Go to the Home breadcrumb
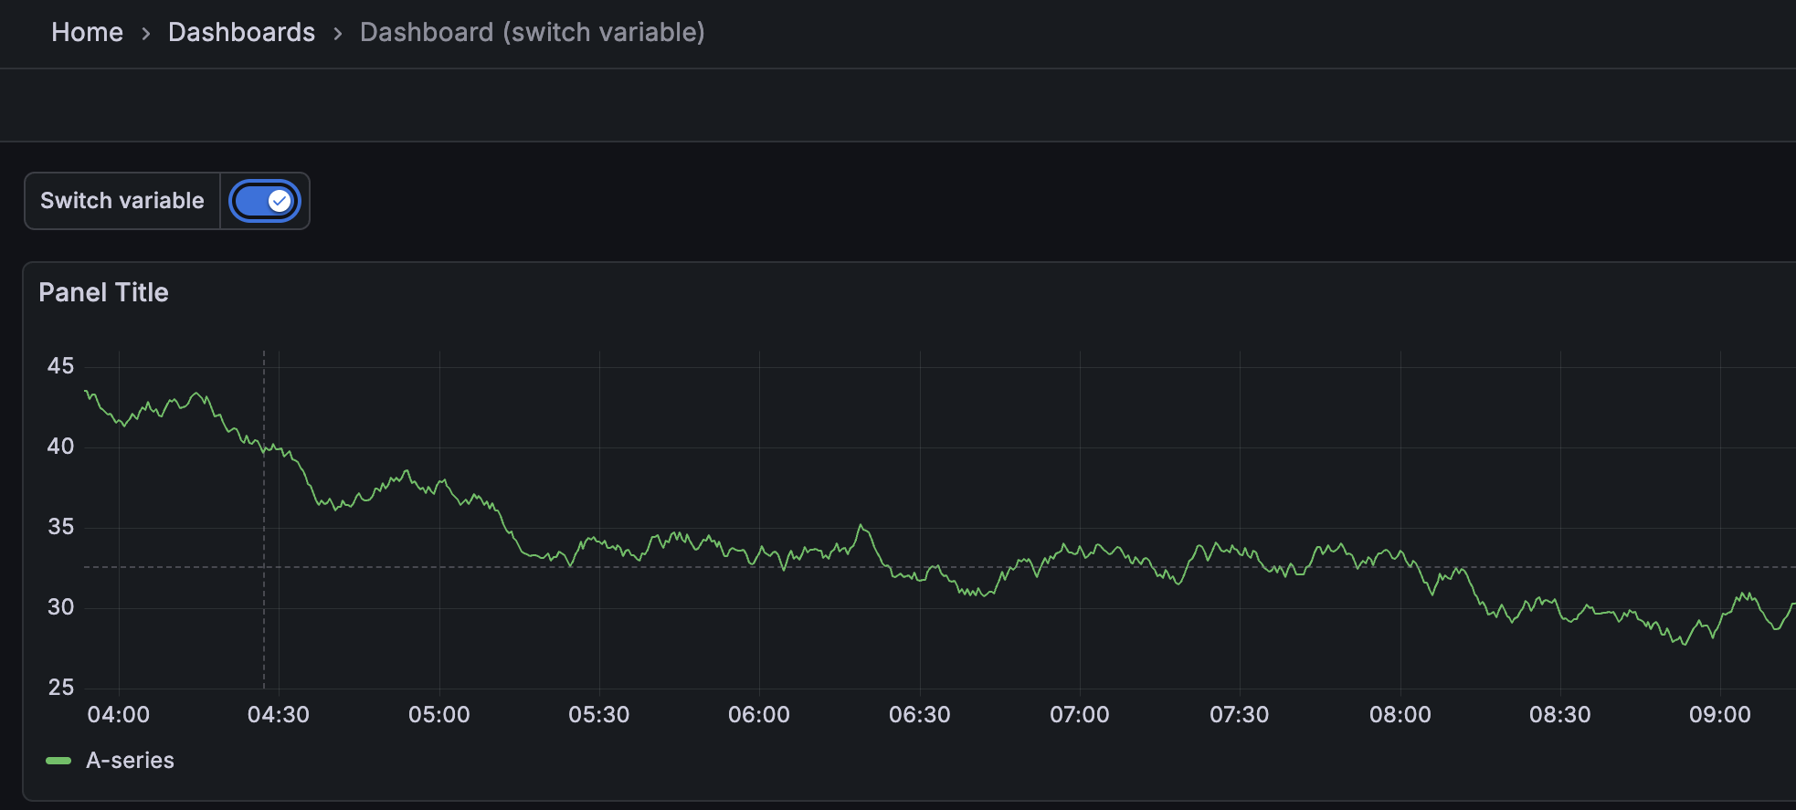Screen dimensions: 1796x810 [x=87, y=33]
